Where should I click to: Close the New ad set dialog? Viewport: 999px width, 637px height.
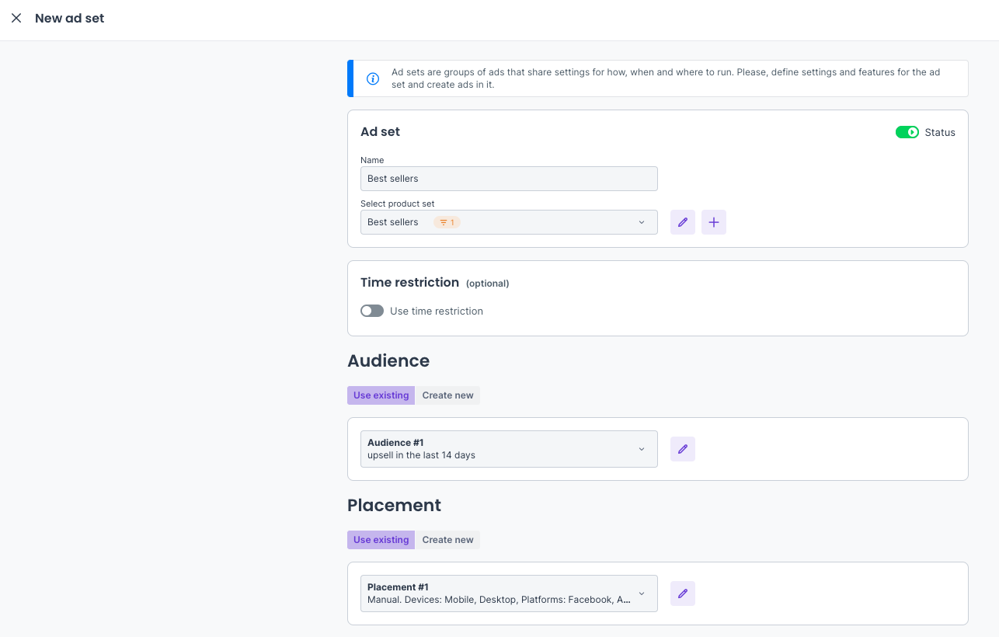click(16, 18)
